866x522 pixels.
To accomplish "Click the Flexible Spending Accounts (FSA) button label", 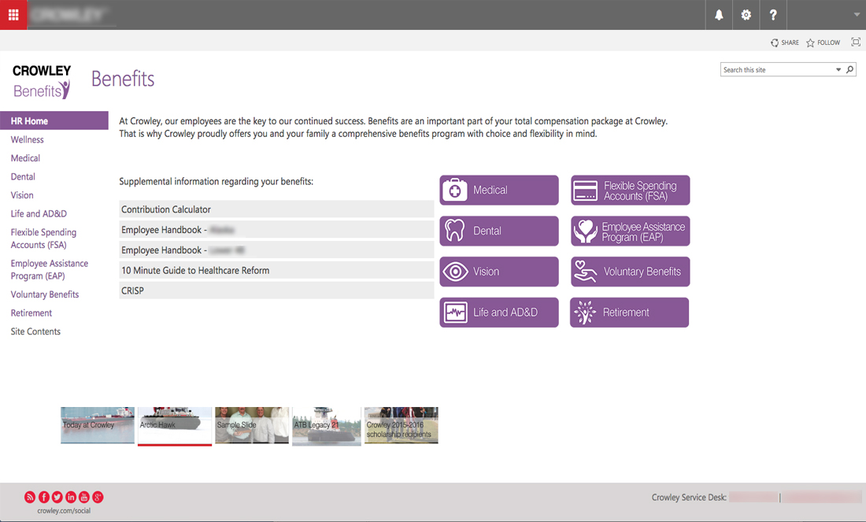I will 640,191.
